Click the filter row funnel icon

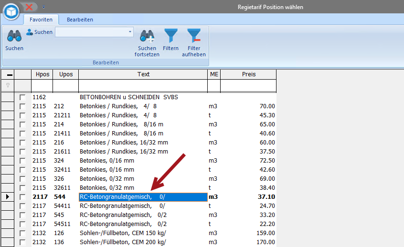(x=8, y=85)
